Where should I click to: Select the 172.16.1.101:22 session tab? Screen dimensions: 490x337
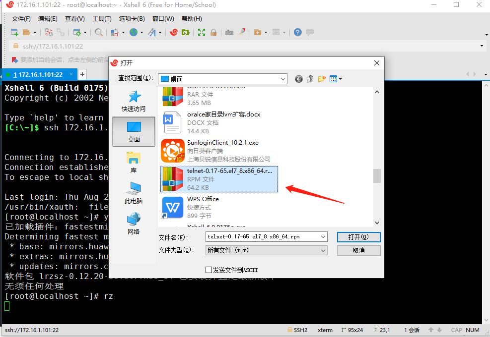click(x=38, y=74)
